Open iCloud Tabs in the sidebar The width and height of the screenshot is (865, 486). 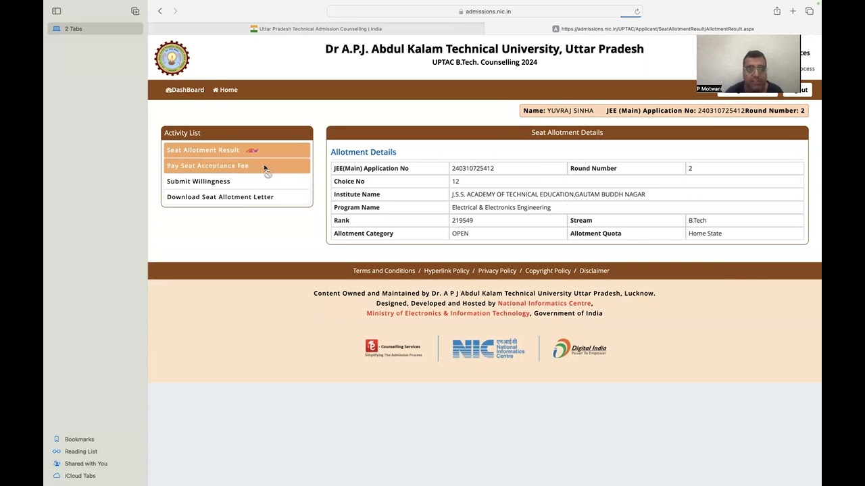(80, 476)
